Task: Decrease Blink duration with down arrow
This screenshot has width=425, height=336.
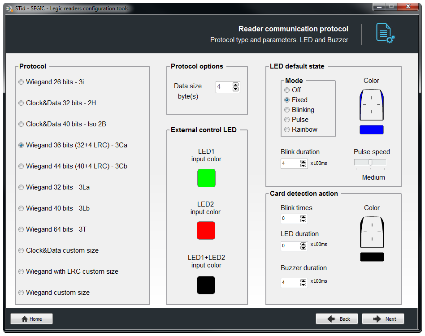Action: (303, 165)
